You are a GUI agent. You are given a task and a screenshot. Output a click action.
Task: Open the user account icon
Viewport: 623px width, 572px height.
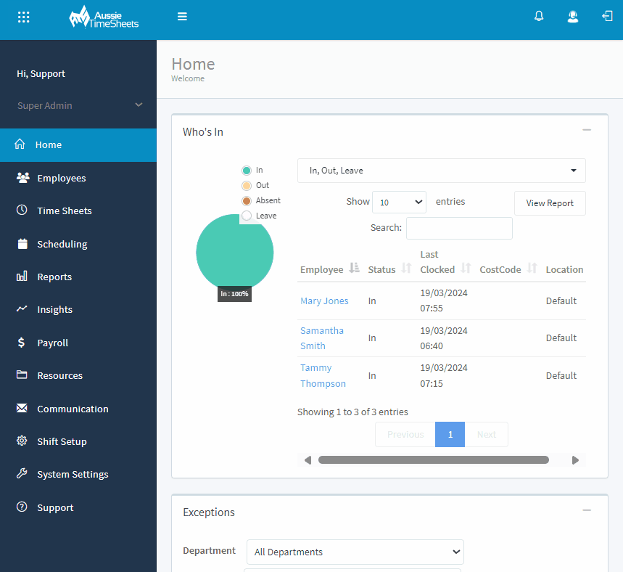pyautogui.click(x=573, y=15)
